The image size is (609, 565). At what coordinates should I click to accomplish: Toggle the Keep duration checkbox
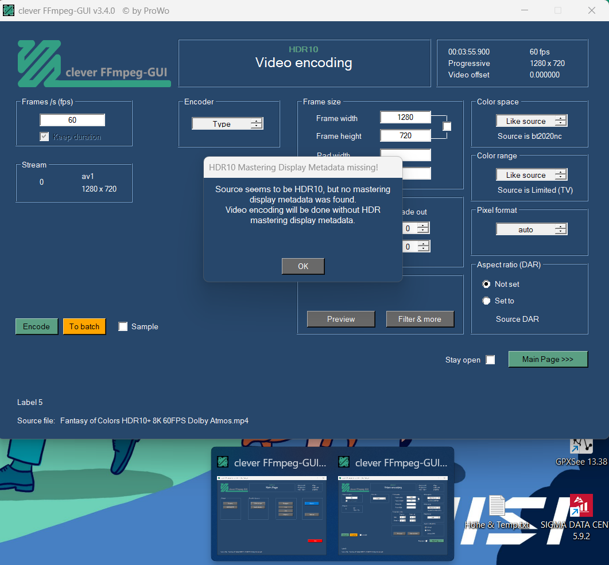[44, 137]
